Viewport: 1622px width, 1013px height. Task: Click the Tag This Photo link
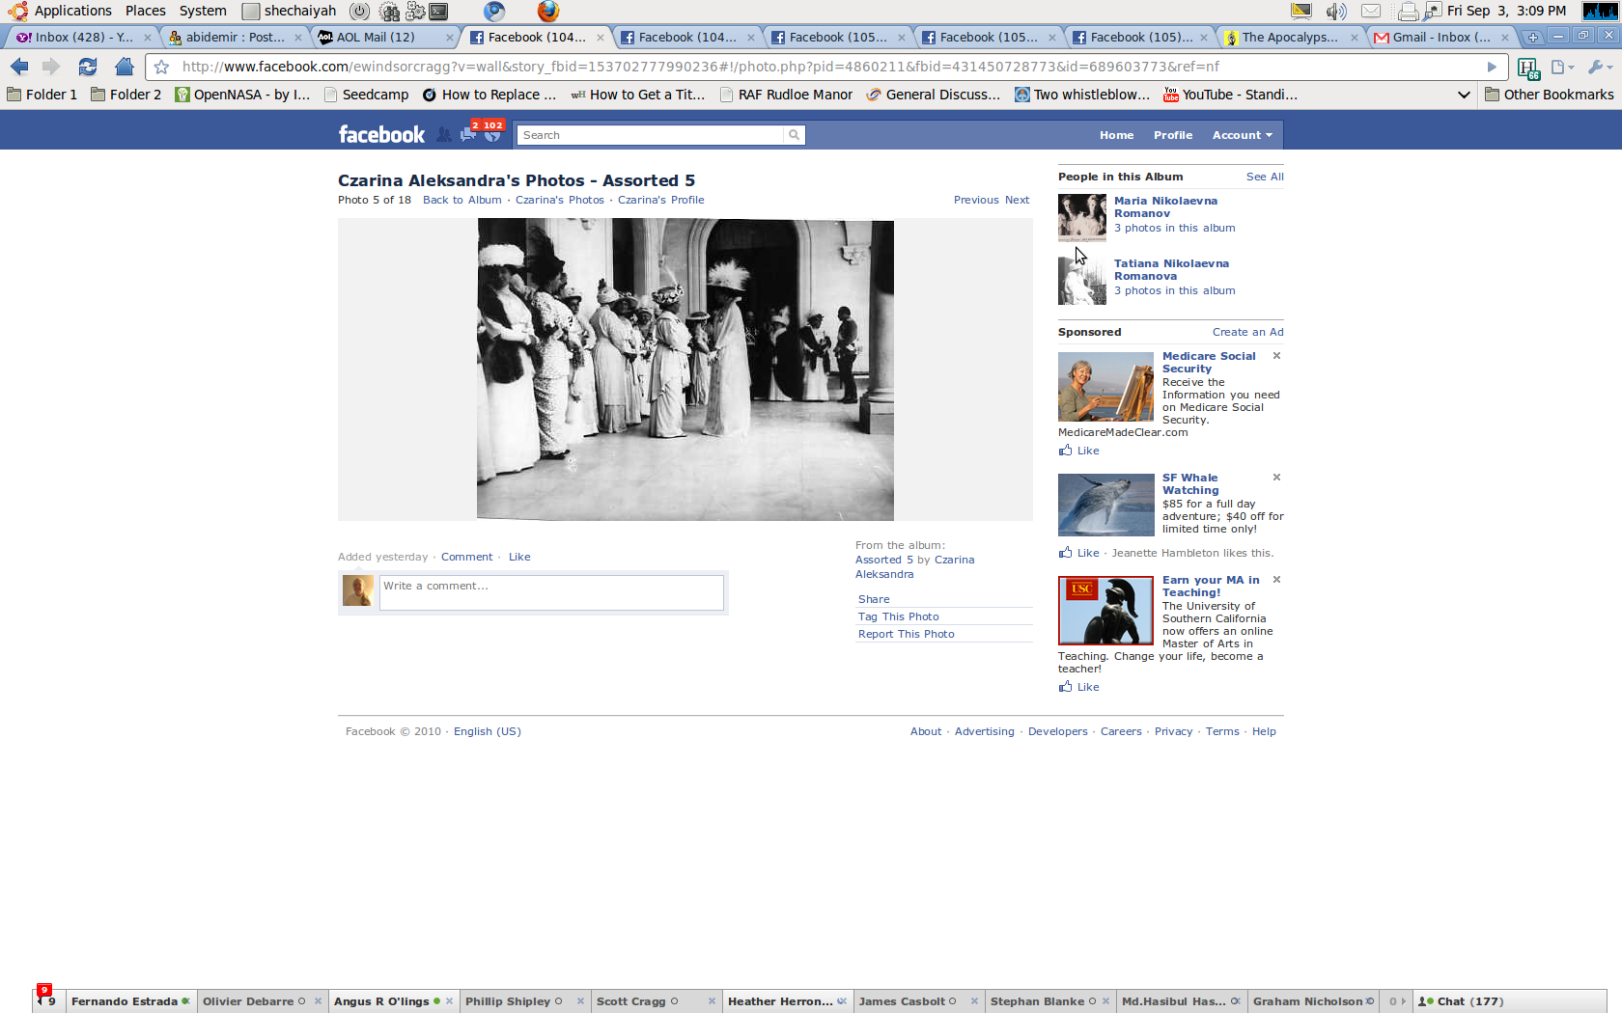pyautogui.click(x=898, y=616)
